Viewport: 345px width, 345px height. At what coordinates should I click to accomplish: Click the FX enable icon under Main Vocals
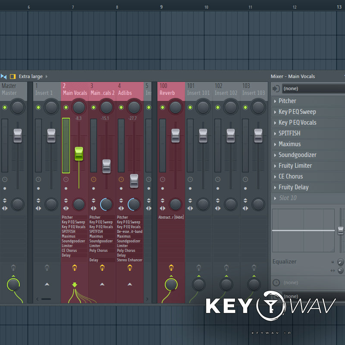(x=75, y=268)
